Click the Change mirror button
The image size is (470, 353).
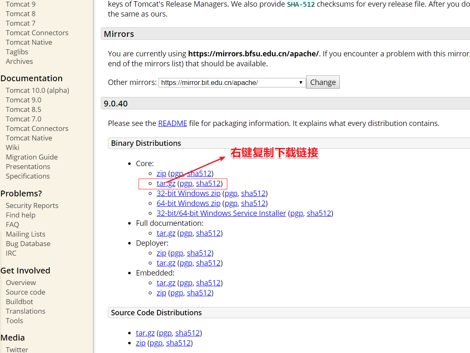pos(323,82)
